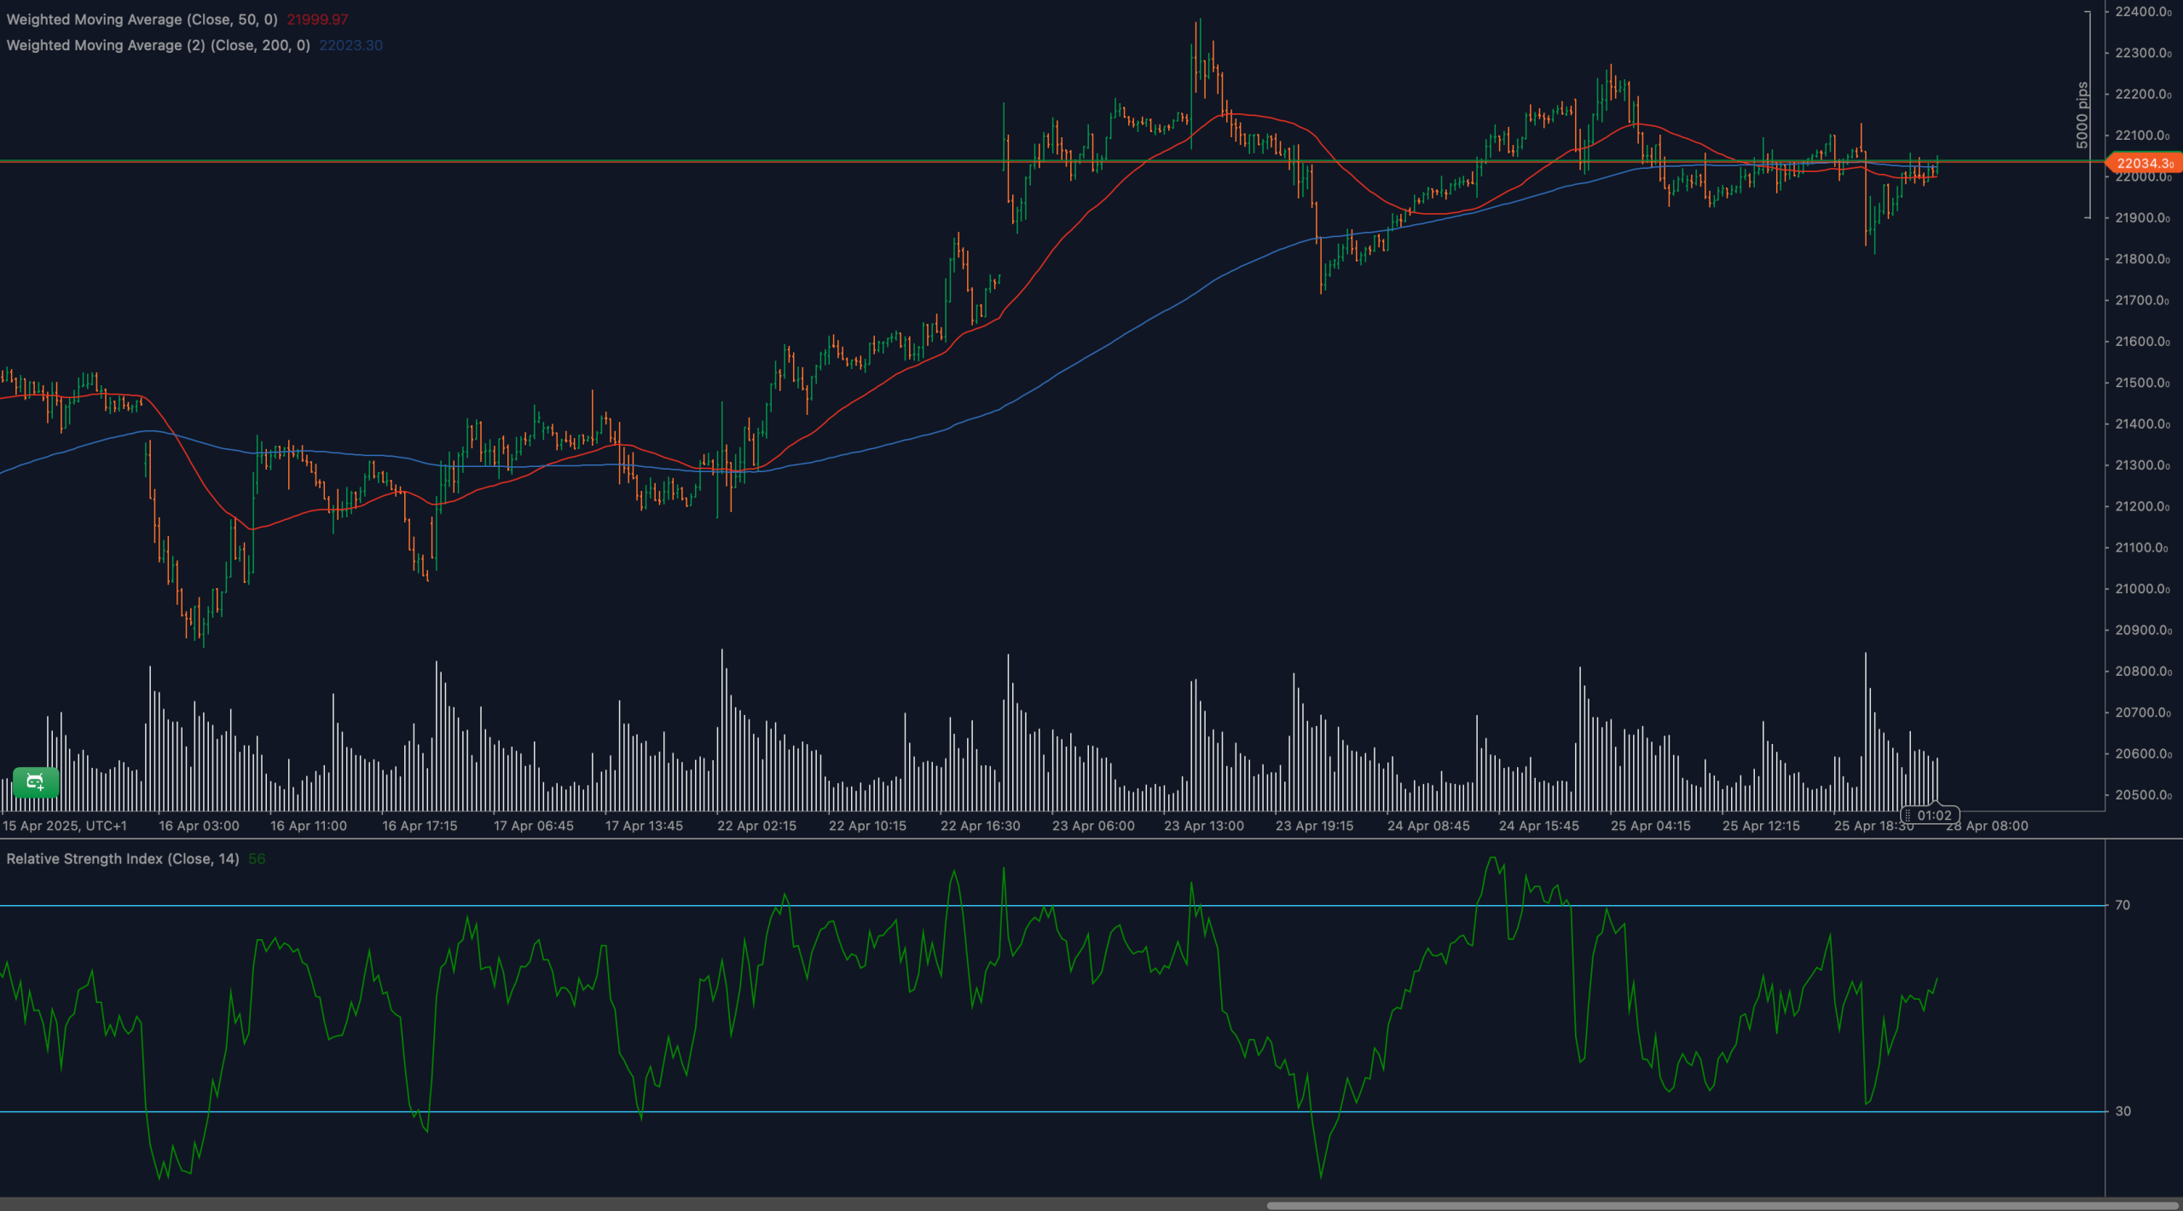The height and width of the screenshot is (1211, 2183).
Task: Click the 21000.0 price axis label
Action: point(2143,589)
